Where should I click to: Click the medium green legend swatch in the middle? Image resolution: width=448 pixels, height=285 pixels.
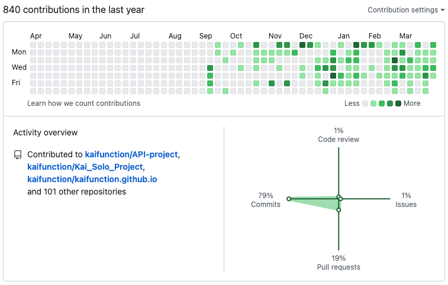(x=382, y=103)
